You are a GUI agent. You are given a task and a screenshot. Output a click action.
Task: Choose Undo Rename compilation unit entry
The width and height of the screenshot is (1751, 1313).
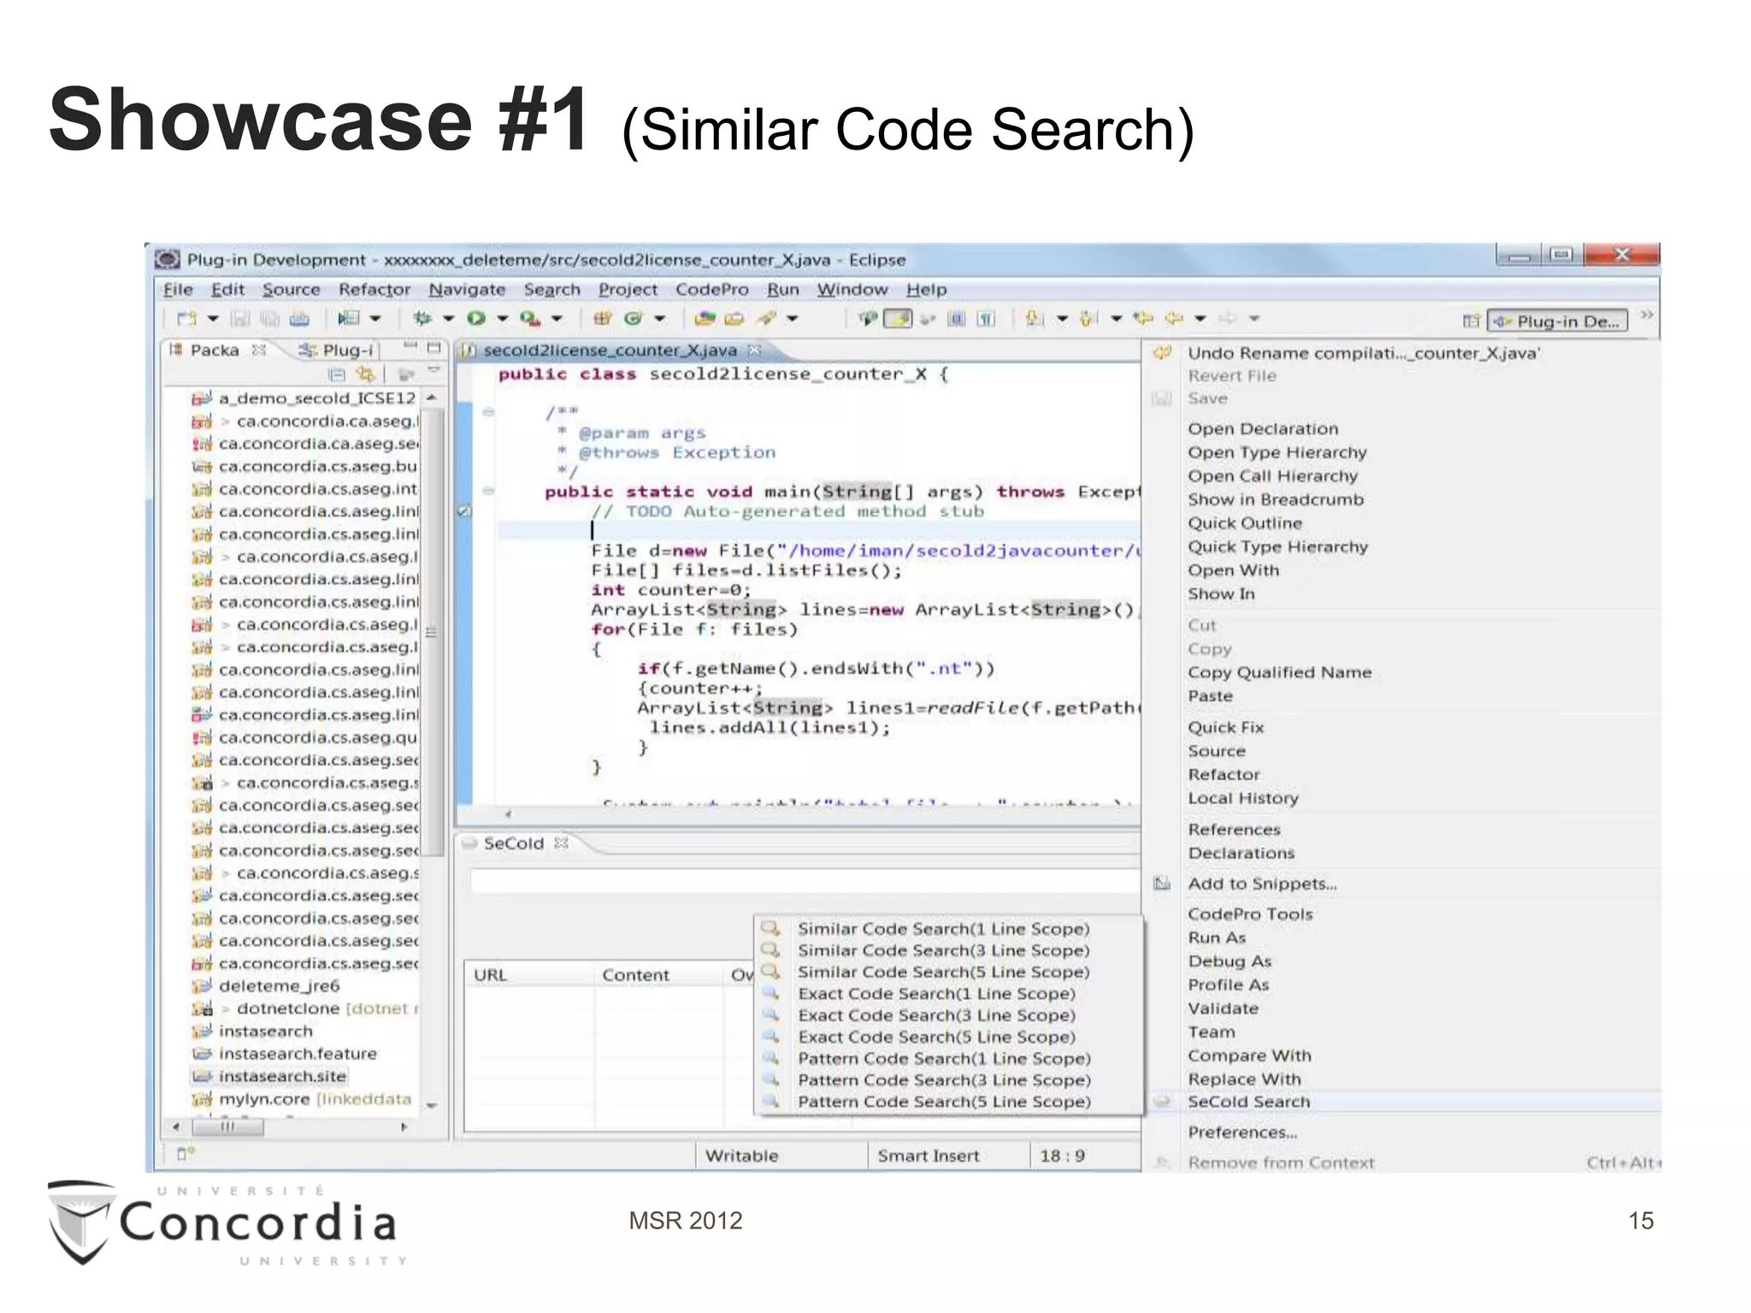(x=1402, y=353)
